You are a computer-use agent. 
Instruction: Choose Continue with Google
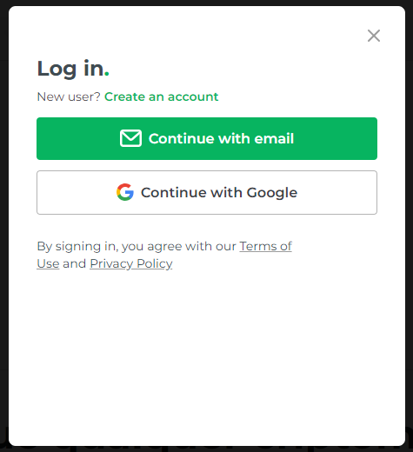click(x=207, y=192)
